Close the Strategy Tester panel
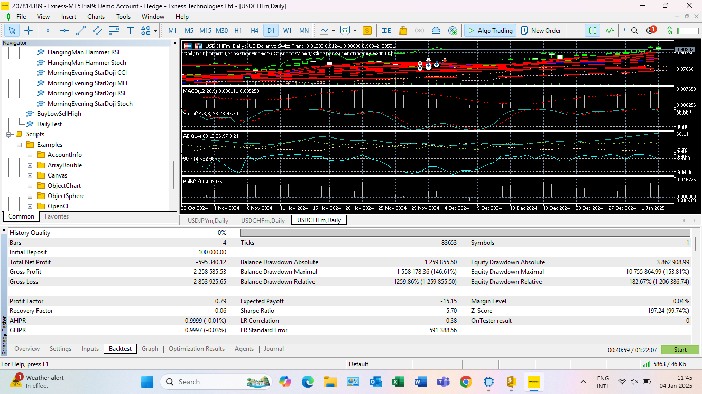This screenshot has width=702, height=394. (4, 231)
